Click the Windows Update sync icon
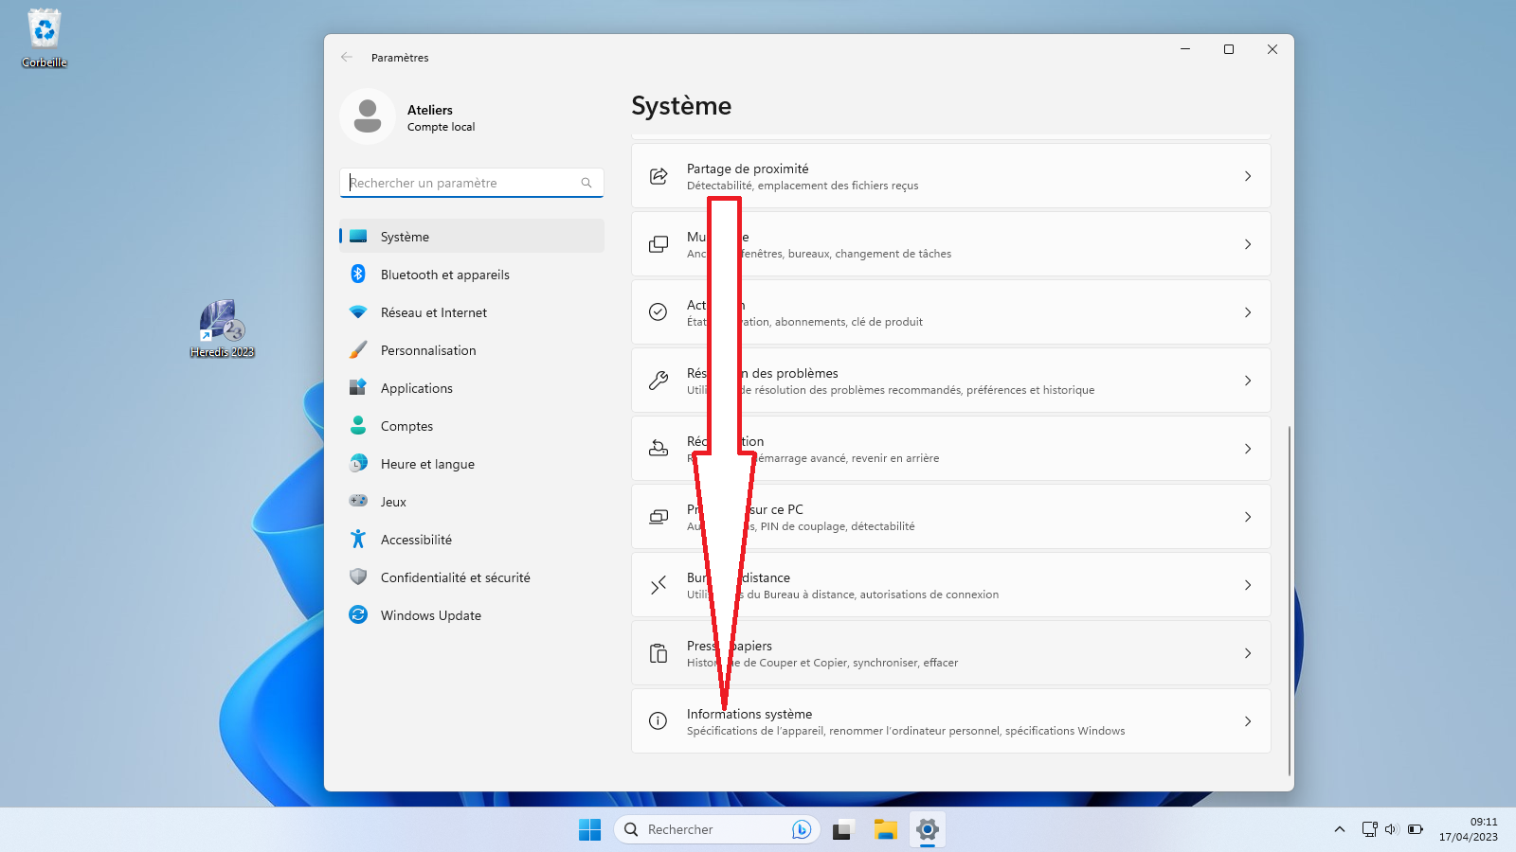Viewport: 1516px width, 852px height. [x=358, y=615]
